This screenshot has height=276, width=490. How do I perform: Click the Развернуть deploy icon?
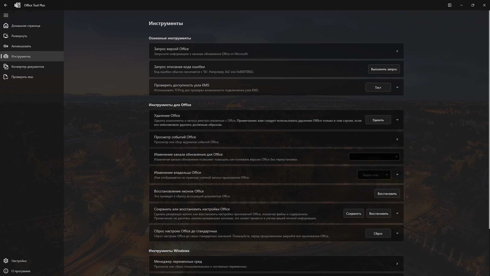[x=6, y=36]
